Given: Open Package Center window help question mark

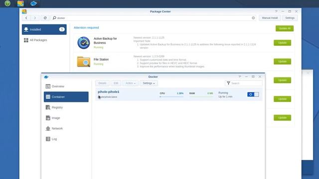Looking at the screenshot, I should click(x=276, y=11).
